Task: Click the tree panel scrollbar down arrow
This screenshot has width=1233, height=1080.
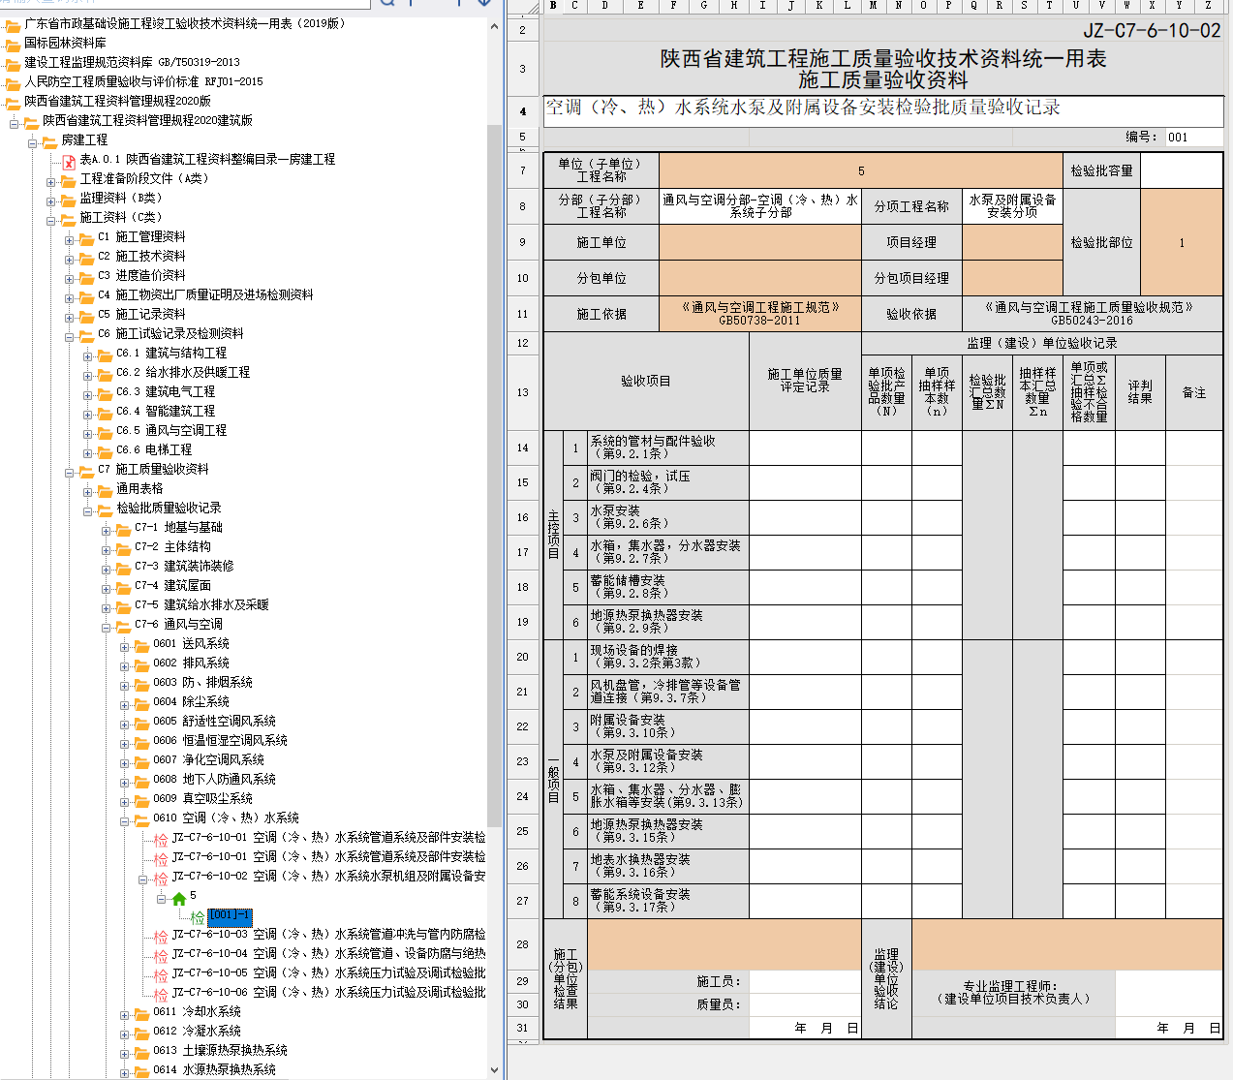Action: 495,1070
